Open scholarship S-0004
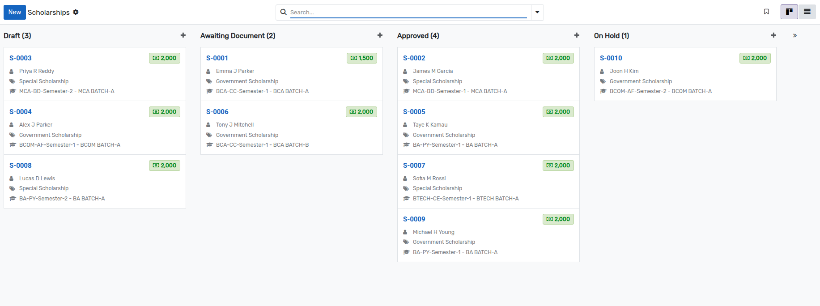The height and width of the screenshot is (306, 820). pyautogui.click(x=21, y=112)
